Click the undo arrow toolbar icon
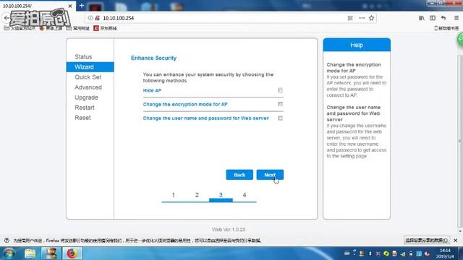Viewport: 463px width, 260px height. (x=443, y=18)
